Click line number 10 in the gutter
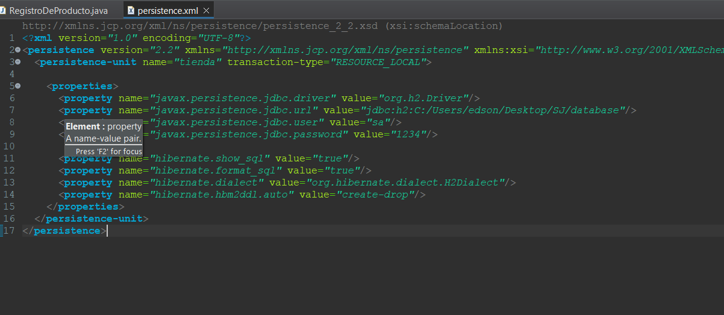724x315 pixels. click(9, 146)
